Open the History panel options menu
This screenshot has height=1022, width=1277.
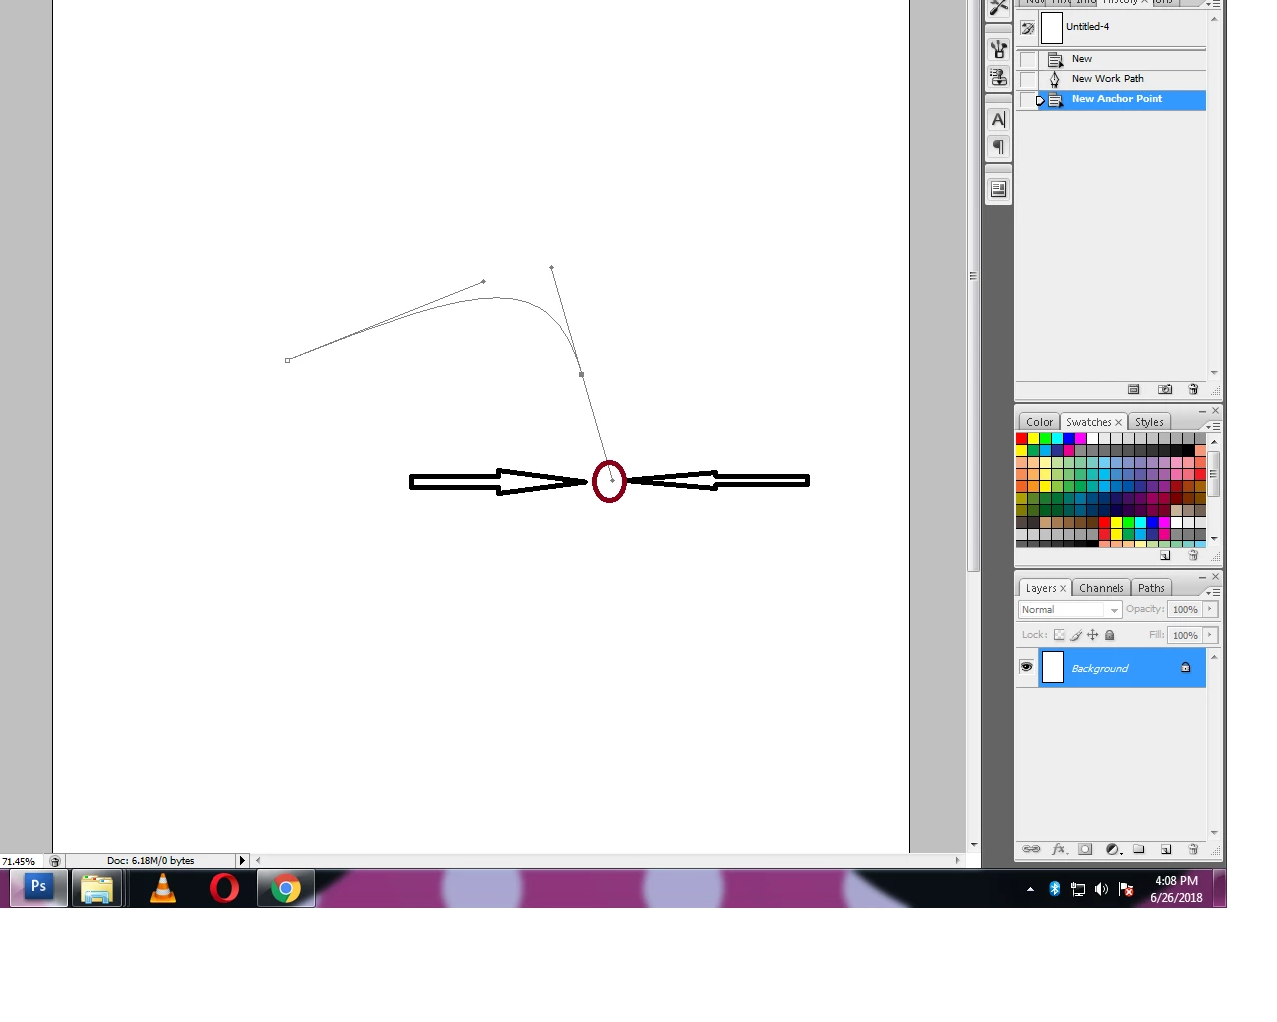click(x=1215, y=4)
